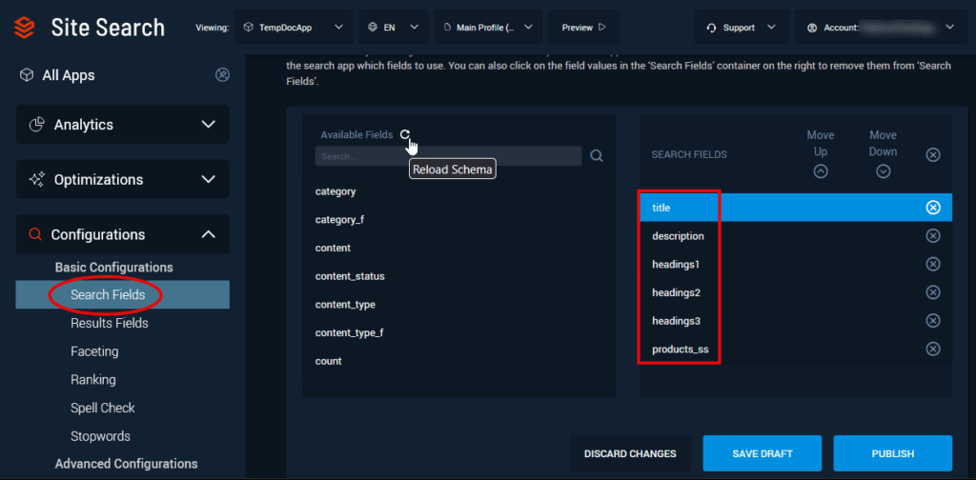
Task: Open the Main Profile dropdown
Action: [489, 28]
